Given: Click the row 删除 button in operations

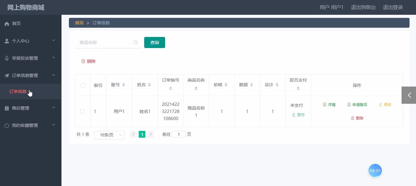Looking at the screenshot, I should click(357, 118).
